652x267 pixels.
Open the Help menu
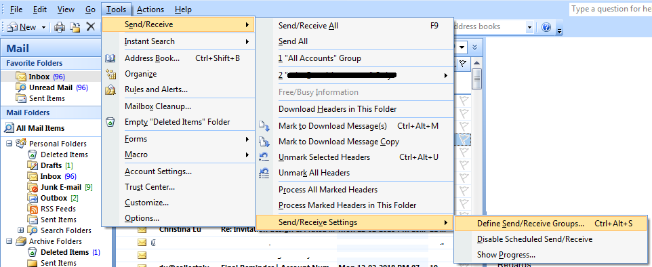184,9
